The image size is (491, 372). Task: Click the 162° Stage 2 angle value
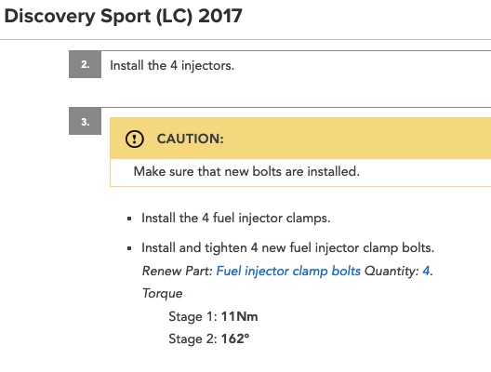(x=235, y=339)
